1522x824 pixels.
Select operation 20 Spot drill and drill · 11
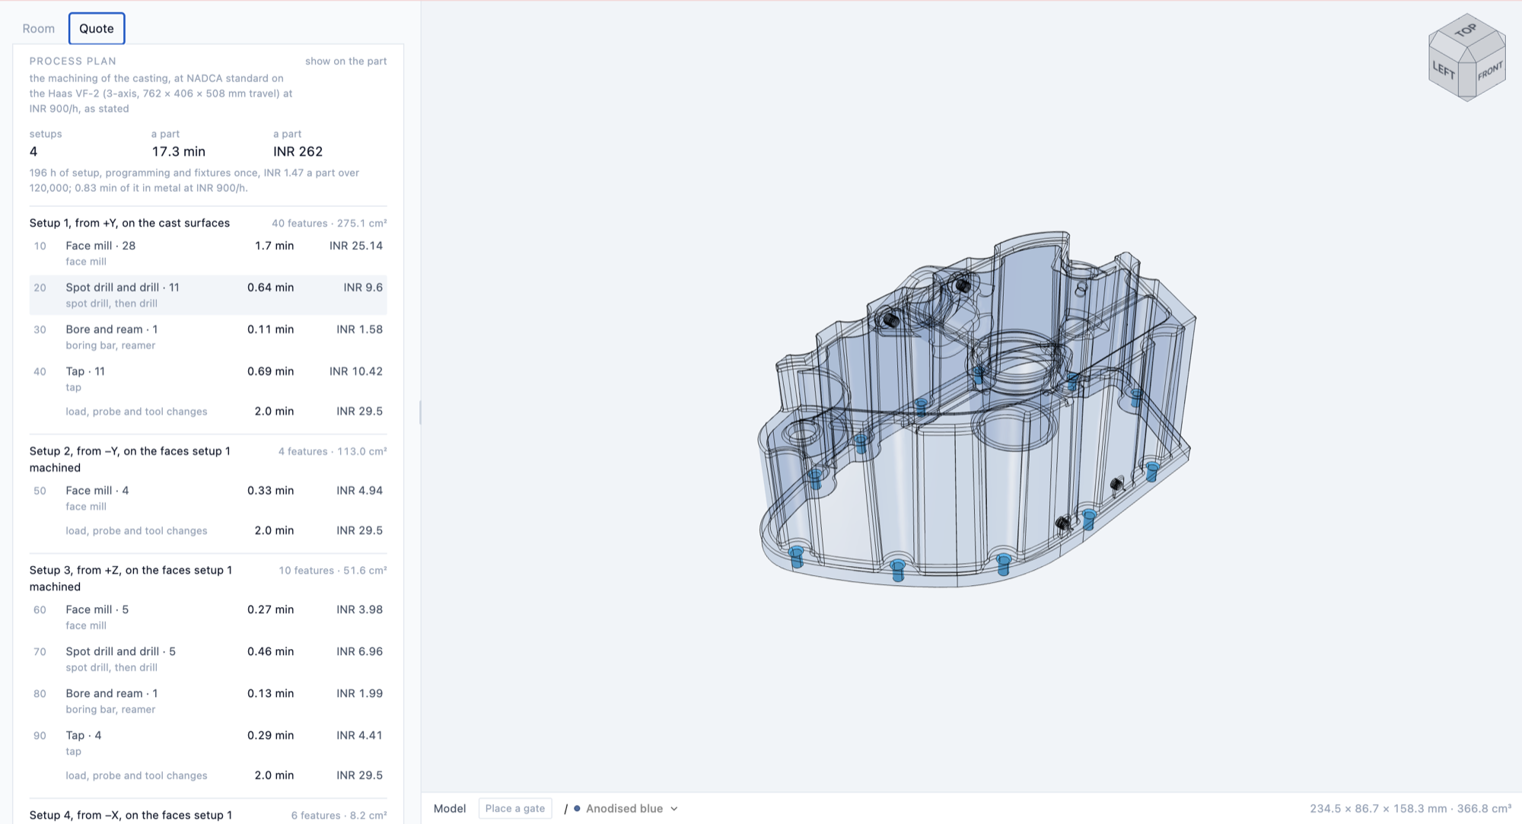[x=208, y=294]
